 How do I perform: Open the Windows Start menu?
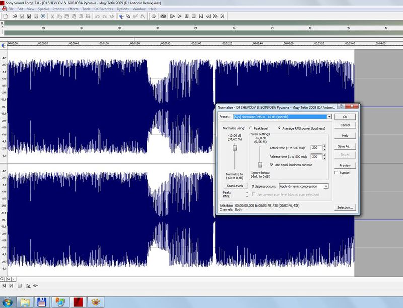coord(8,301)
